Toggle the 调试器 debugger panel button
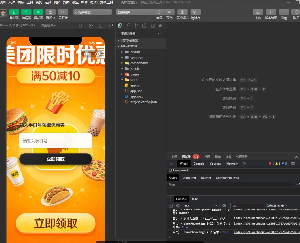Screen dimensions: 300x243 coord(38,12)
